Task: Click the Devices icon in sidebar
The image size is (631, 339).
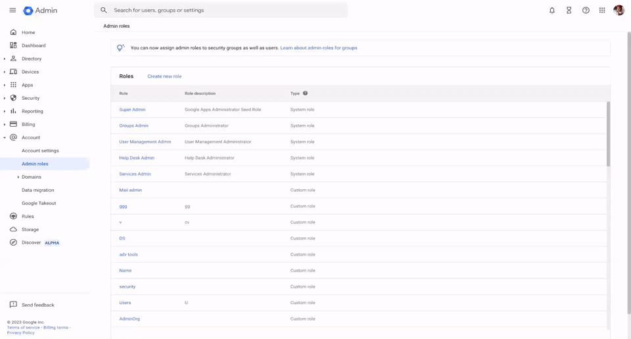Action: click(13, 72)
